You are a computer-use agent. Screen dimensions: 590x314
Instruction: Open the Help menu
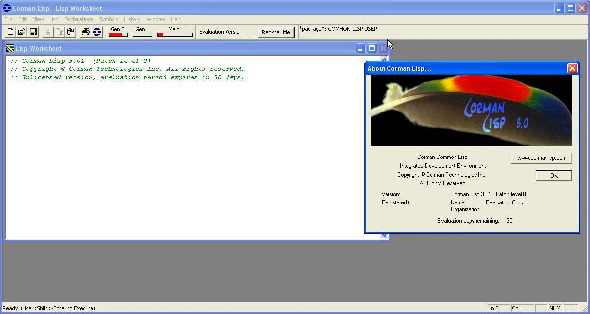(176, 19)
